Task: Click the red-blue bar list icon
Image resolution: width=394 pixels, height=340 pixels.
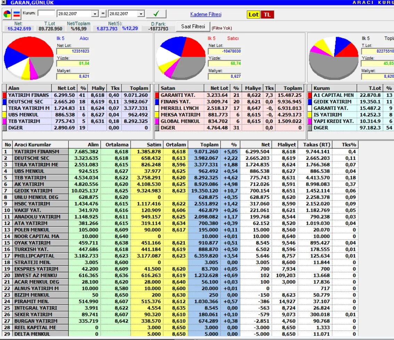Action: point(17,14)
